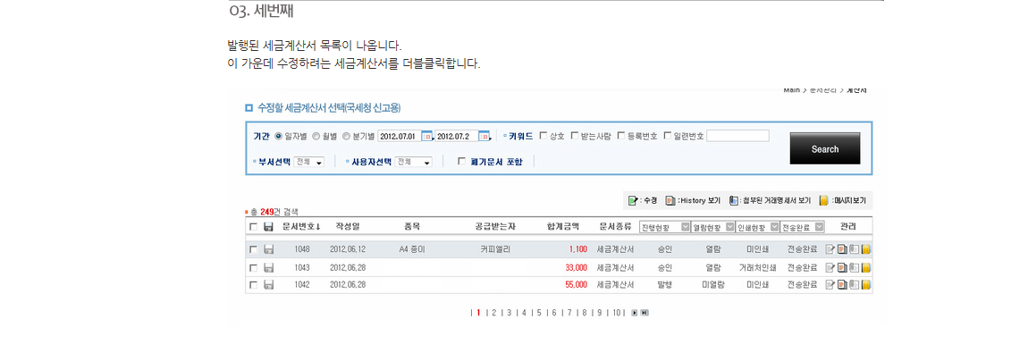Go to page 5 of results

pos(538,313)
